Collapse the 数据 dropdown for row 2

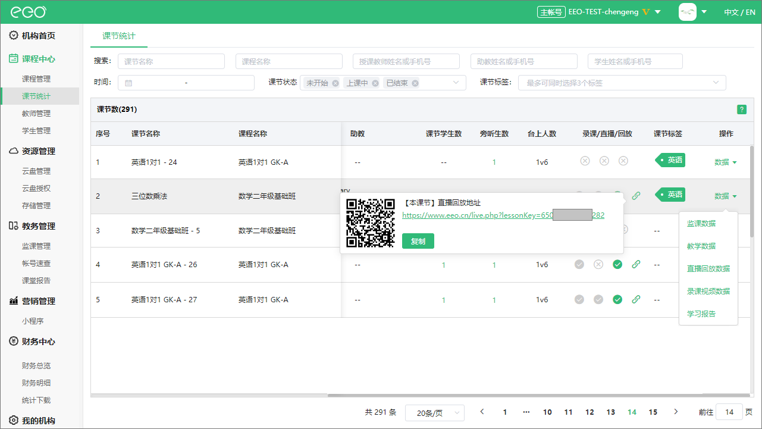[726, 196]
